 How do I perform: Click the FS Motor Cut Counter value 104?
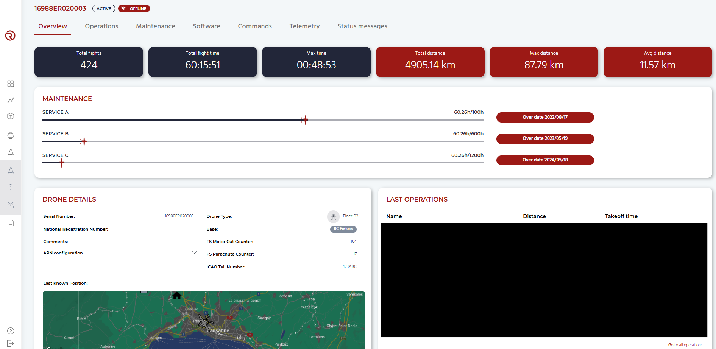353,241
